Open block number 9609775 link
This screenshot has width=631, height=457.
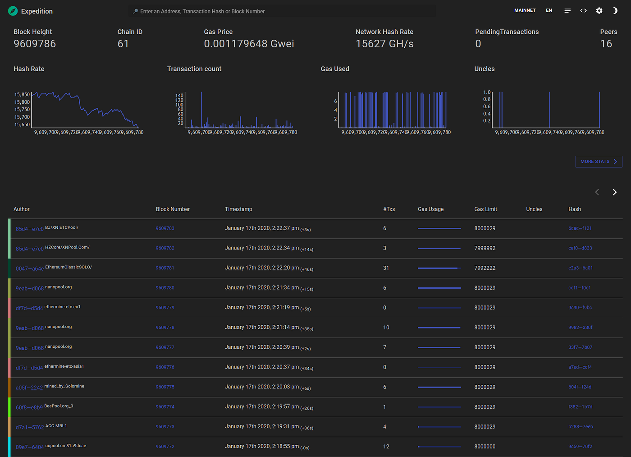pos(165,387)
